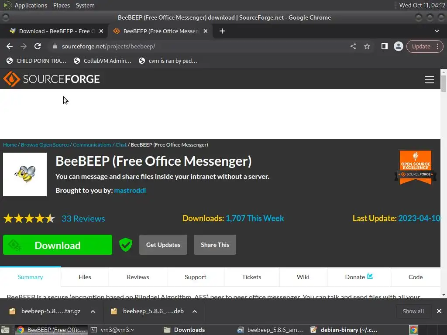447x335 pixels.
Task: Switch to the Files tab
Action: pos(85,277)
